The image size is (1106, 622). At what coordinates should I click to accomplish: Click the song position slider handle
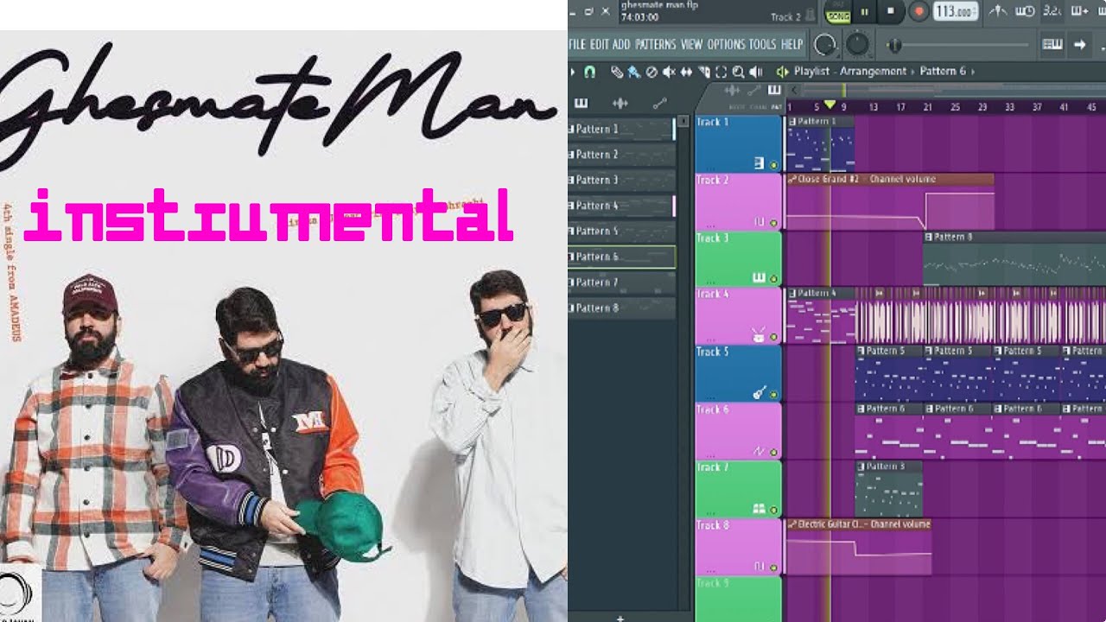895,45
